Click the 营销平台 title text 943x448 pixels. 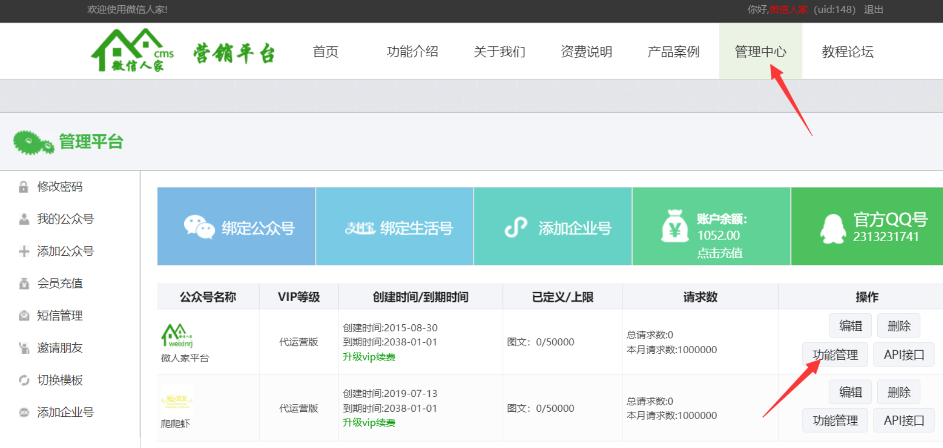(x=234, y=53)
